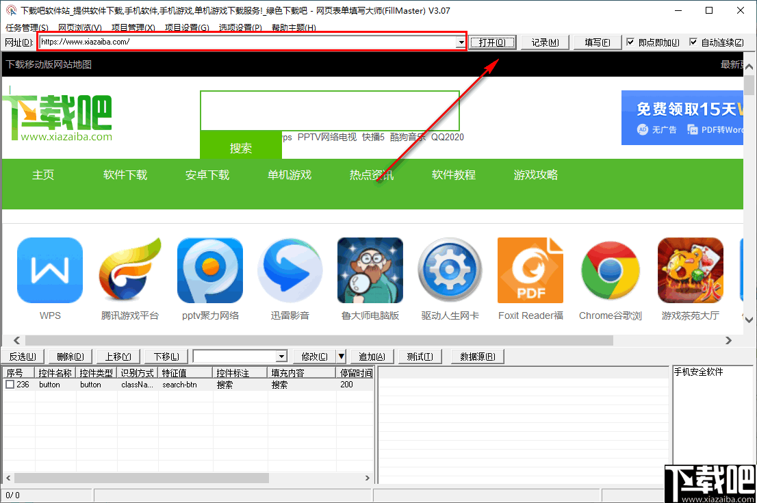Select the 腾讯游戏平台 icon

click(130, 270)
